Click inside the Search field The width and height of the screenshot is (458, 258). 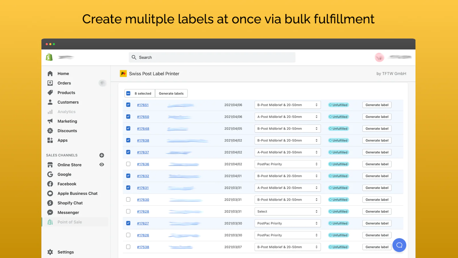coord(212,57)
